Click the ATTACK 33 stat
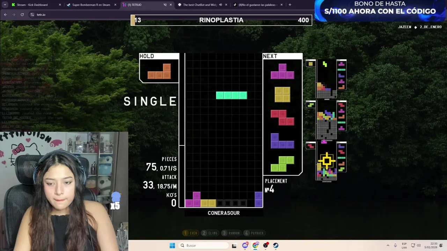 click(160, 182)
